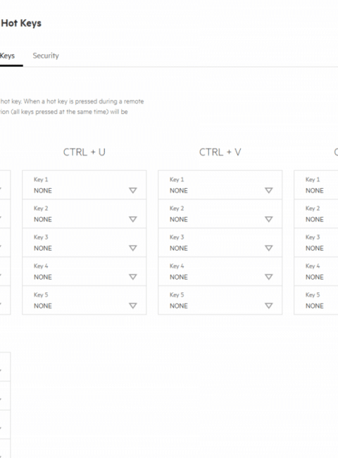Select the Hot Keys tab

click(7, 56)
